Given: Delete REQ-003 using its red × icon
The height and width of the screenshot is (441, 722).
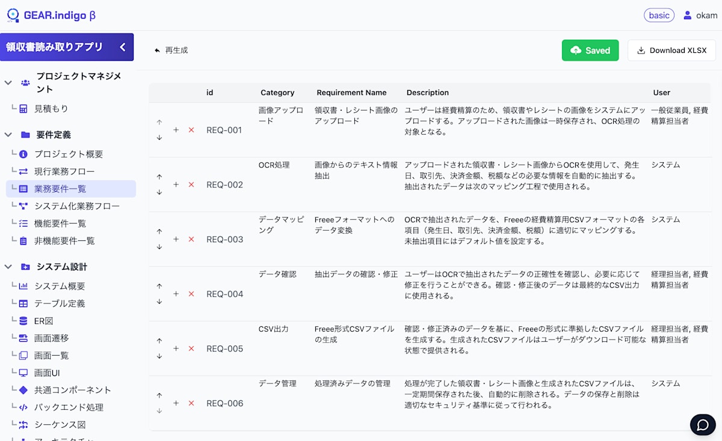Looking at the screenshot, I should click(x=191, y=239).
